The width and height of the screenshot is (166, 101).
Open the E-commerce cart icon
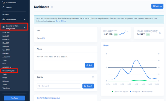(x=4, y=2)
